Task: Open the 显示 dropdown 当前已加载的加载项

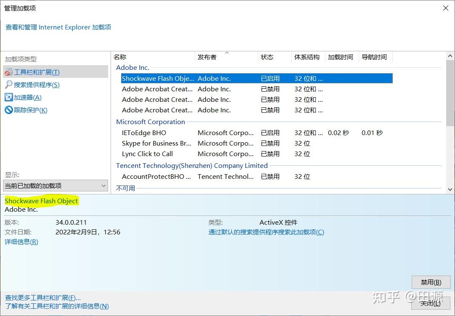Action: point(56,186)
